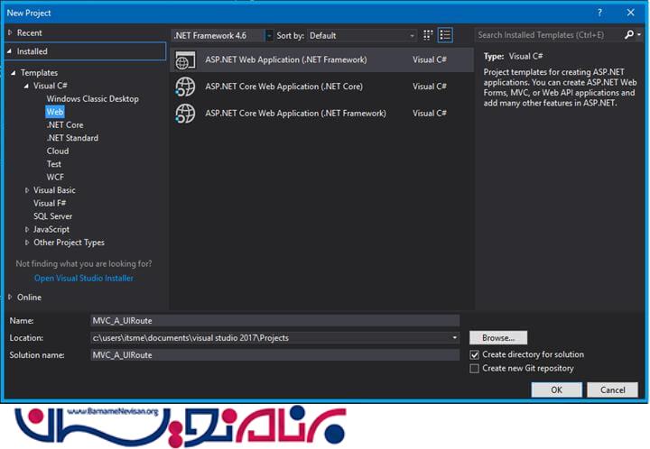Click the project Name input field
The height and width of the screenshot is (449, 650).
coord(274,321)
